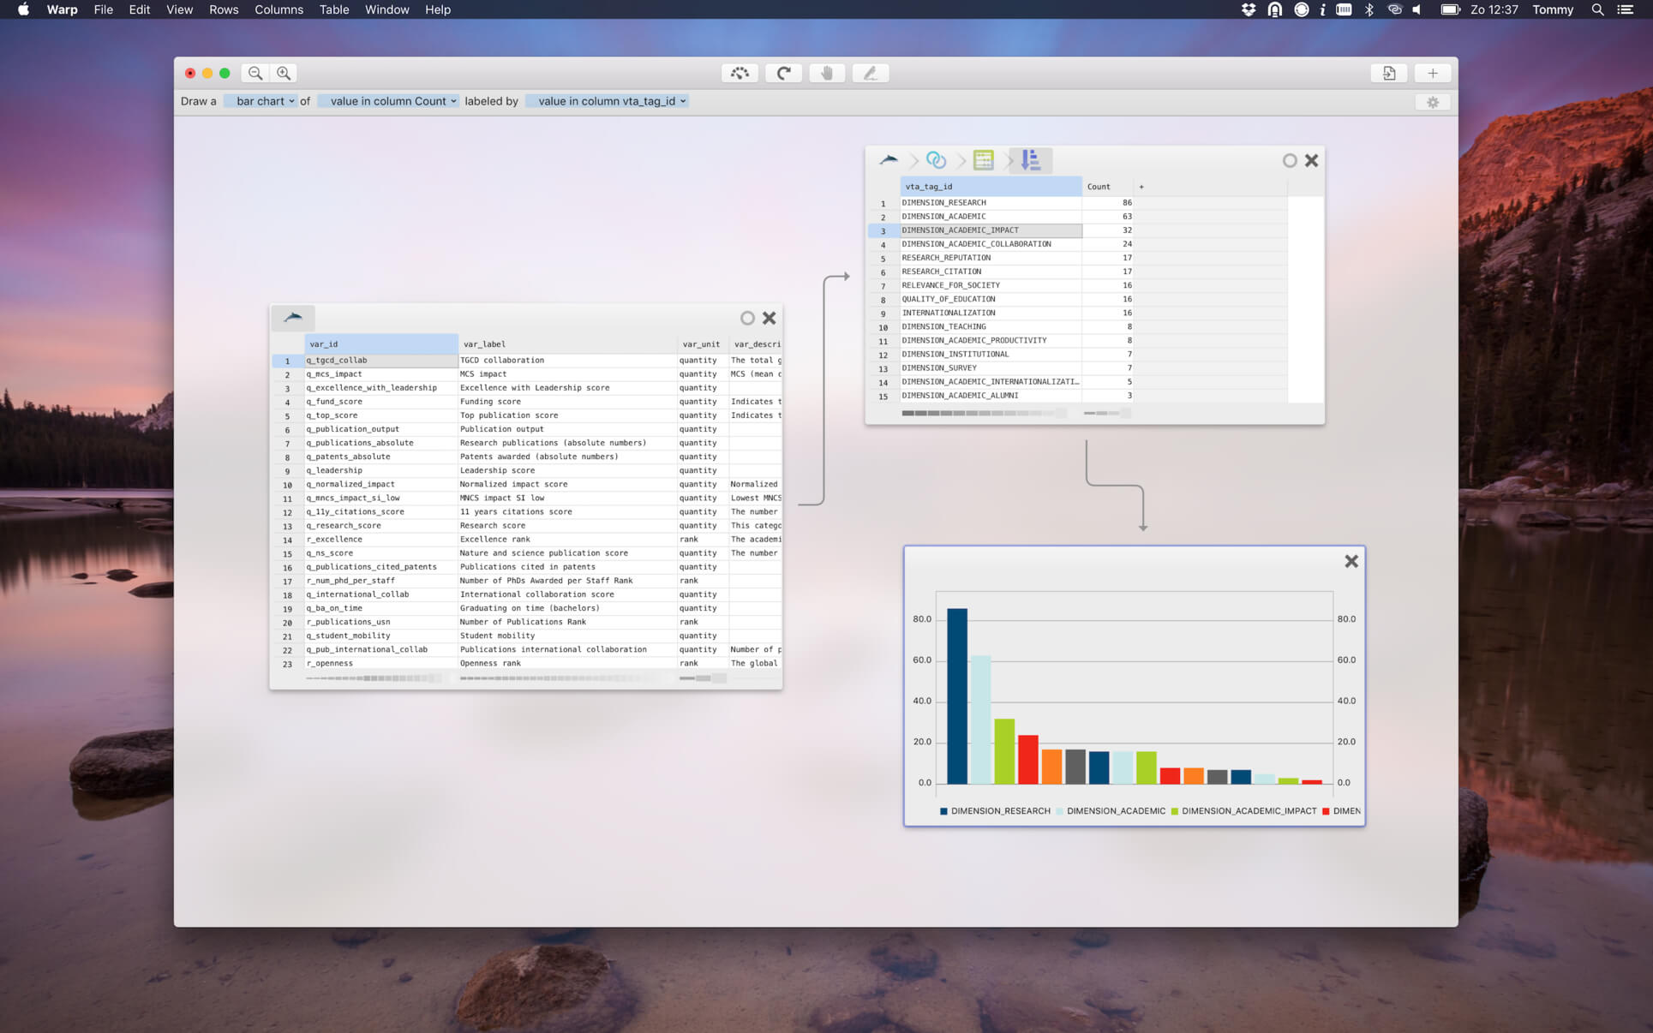Close the bar chart panel
Viewport: 1653px width, 1033px height.
point(1351,562)
